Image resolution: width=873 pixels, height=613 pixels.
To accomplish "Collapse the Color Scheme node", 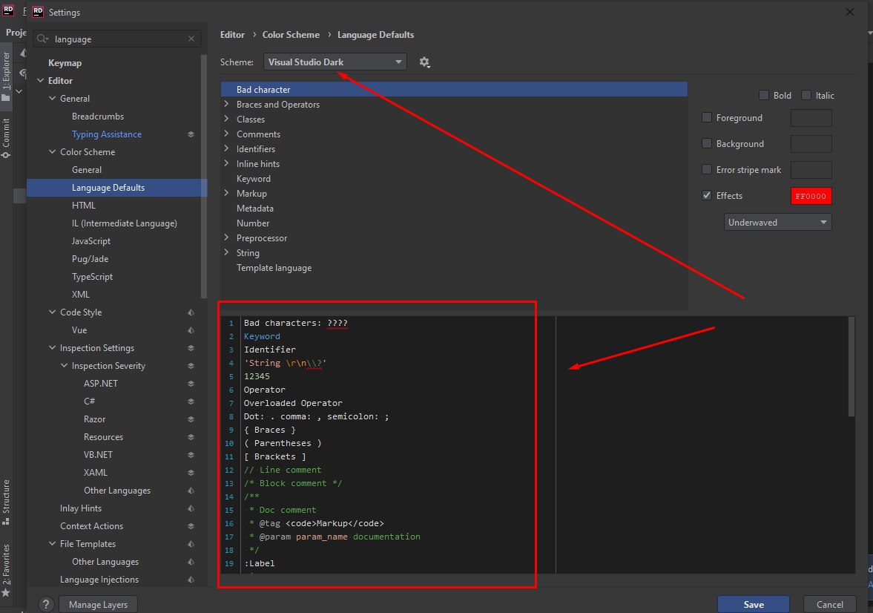I will 53,152.
